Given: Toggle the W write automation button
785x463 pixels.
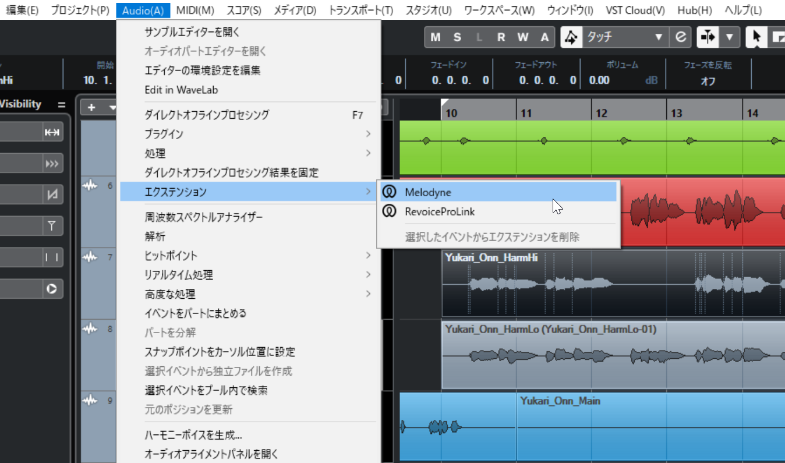Looking at the screenshot, I should click(523, 37).
